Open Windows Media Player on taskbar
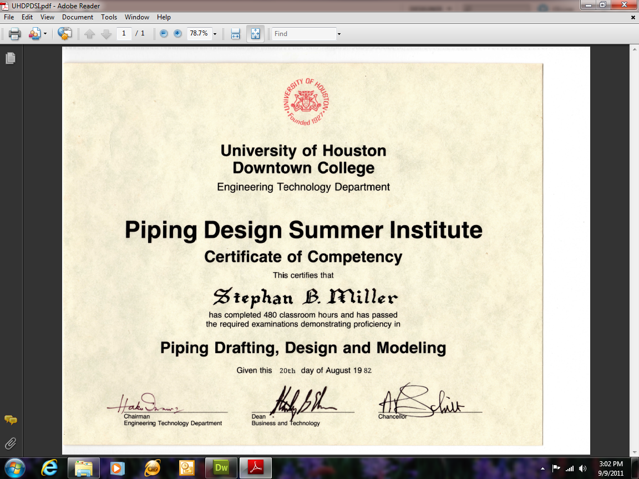 (118, 468)
